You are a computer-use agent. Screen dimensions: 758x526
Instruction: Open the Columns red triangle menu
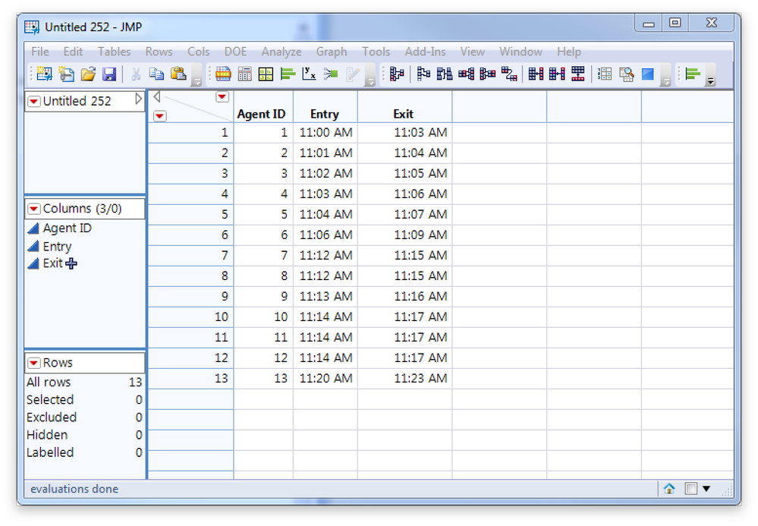(x=34, y=209)
